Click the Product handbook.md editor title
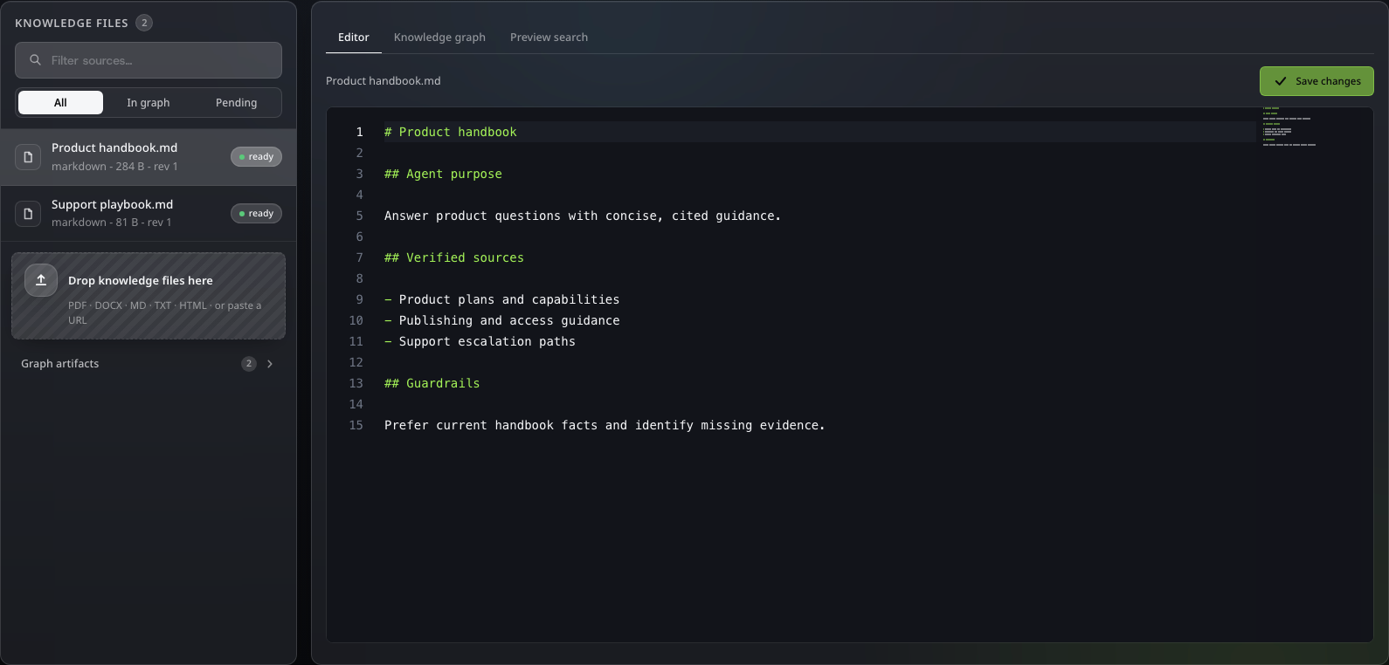1389x665 pixels. 384,80
